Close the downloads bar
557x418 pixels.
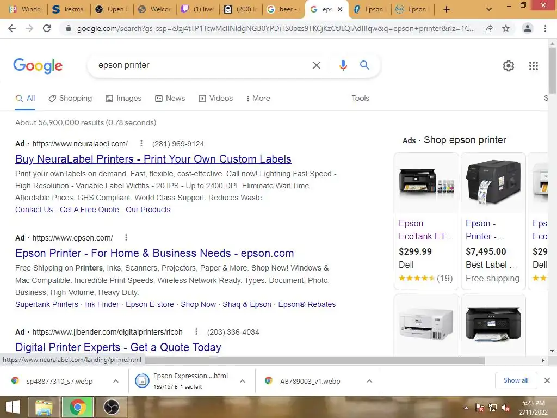tap(547, 380)
